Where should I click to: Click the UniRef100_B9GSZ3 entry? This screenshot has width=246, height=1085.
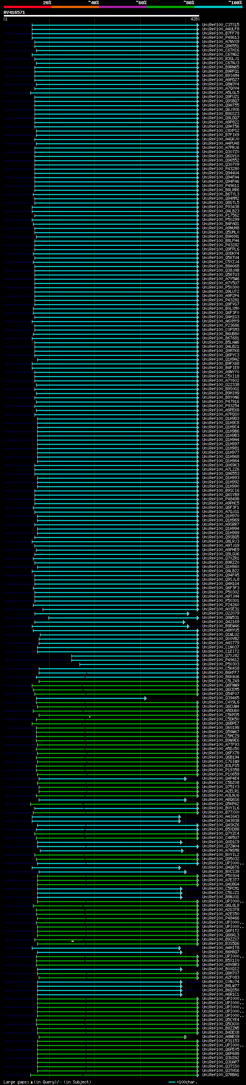point(221,114)
